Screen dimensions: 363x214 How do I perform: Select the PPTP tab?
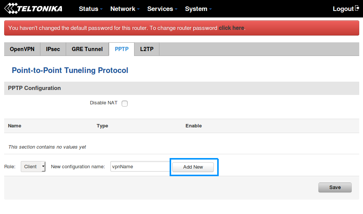(122, 49)
